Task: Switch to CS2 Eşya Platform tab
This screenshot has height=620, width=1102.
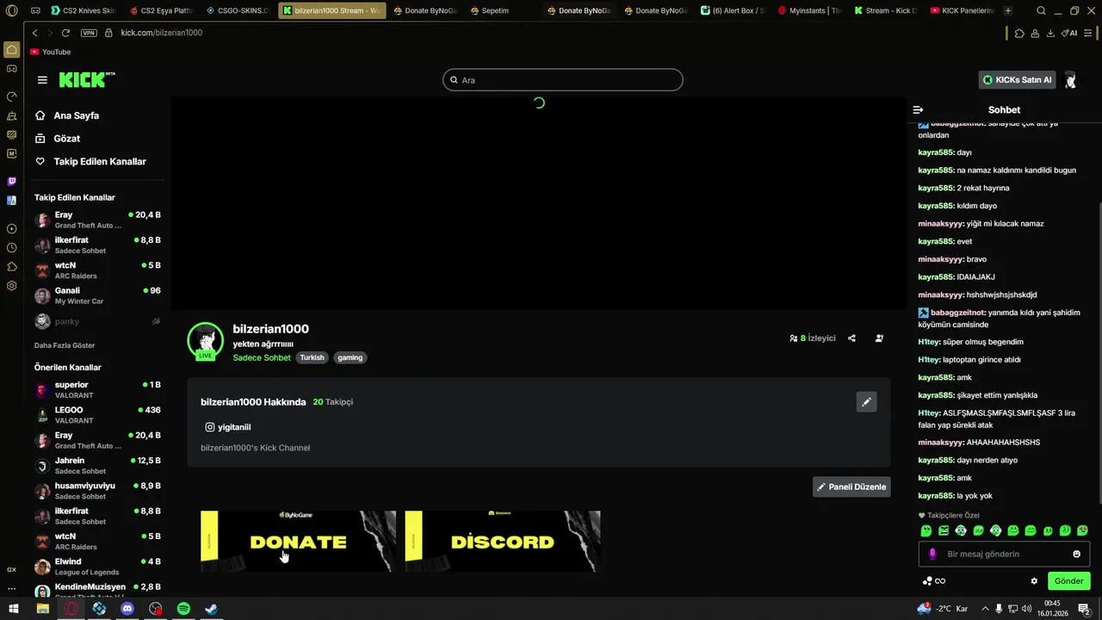Action: (x=161, y=11)
